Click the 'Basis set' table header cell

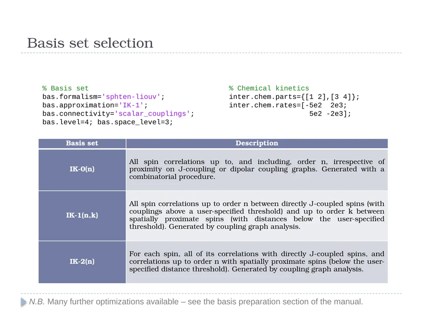pos(82,143)
